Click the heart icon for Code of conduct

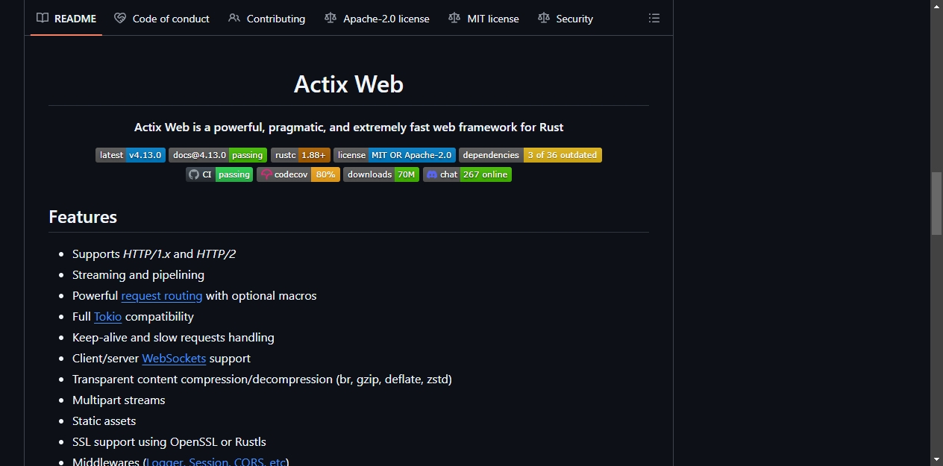coord(120,19)
